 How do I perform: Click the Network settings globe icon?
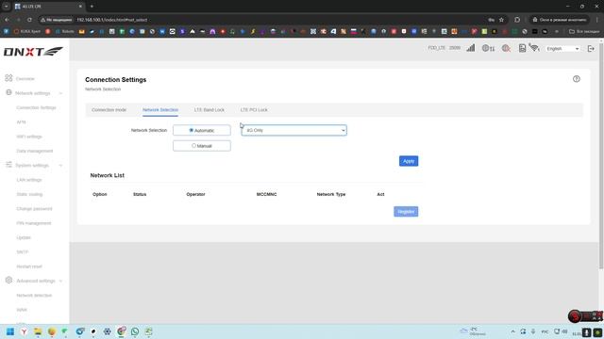coord(8,92)
